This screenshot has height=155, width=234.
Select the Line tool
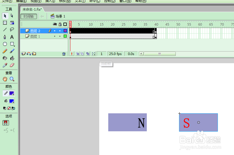[x=5, y=29]
